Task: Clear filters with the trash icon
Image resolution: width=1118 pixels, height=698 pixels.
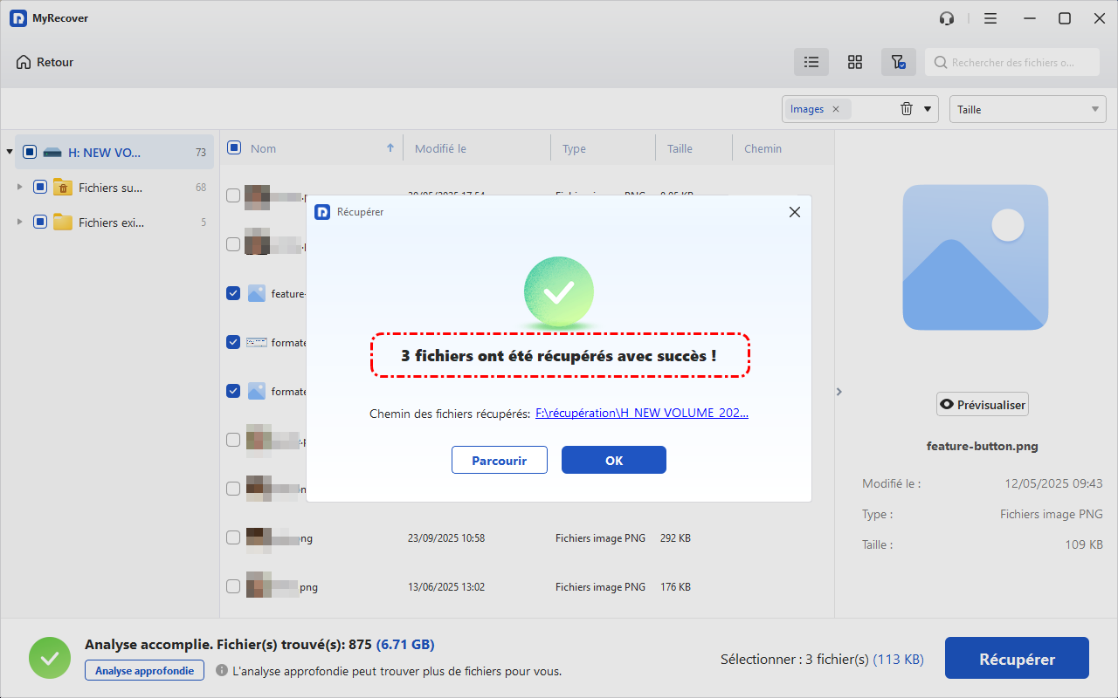Action: tap(907, 109)
